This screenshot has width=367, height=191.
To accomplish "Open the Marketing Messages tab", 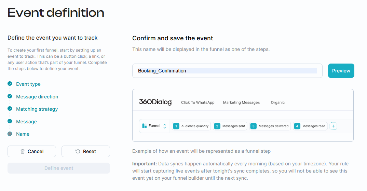I will point(241,103).
